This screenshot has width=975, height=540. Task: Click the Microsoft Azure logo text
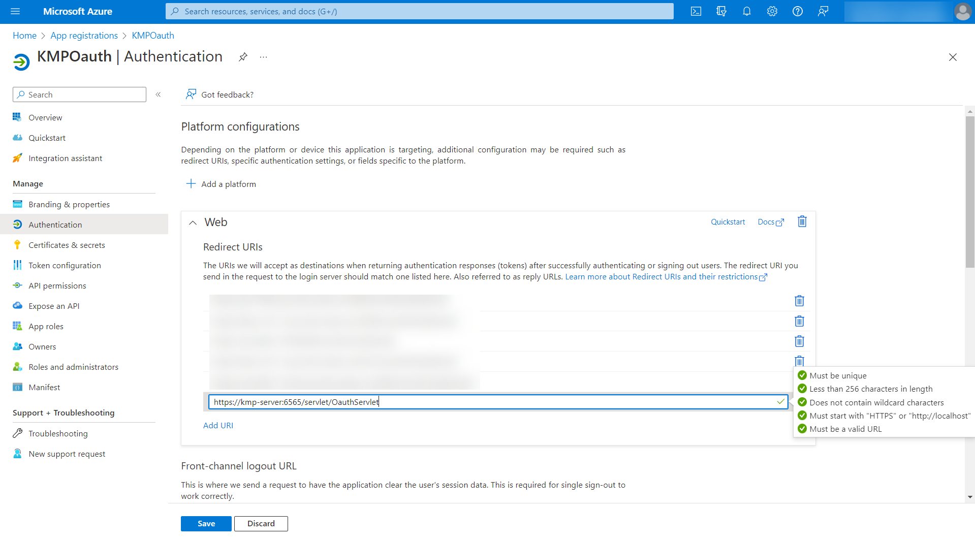coord(78,11)
